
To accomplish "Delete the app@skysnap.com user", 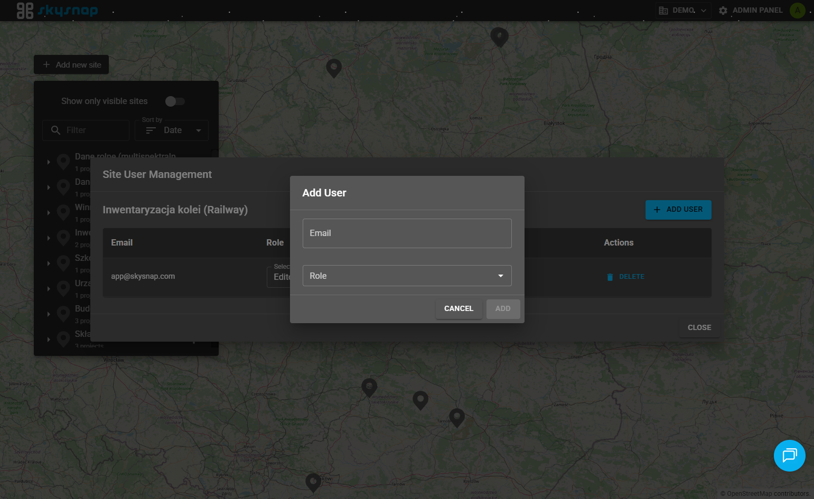I will point(625,277).
